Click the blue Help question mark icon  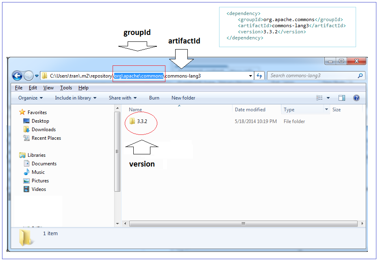click(x=356, y=97)
